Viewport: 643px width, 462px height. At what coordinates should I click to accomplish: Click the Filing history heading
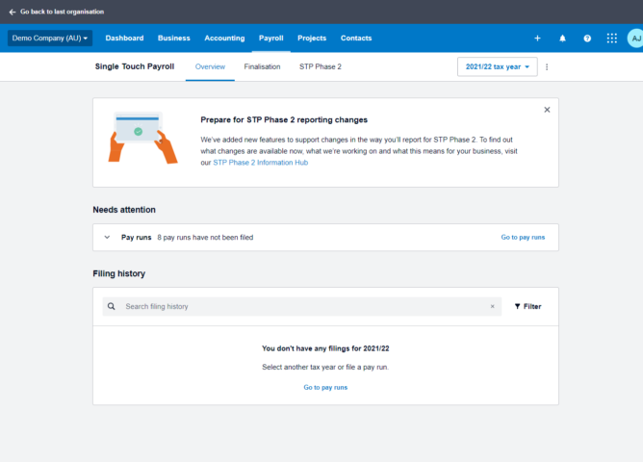[x=119, y=273]
